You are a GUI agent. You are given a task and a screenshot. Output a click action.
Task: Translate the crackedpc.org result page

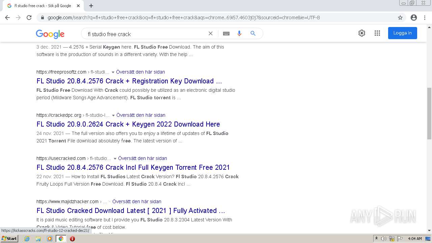tap(141, 115)
